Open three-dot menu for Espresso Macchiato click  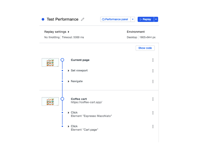tap(153, 113)
